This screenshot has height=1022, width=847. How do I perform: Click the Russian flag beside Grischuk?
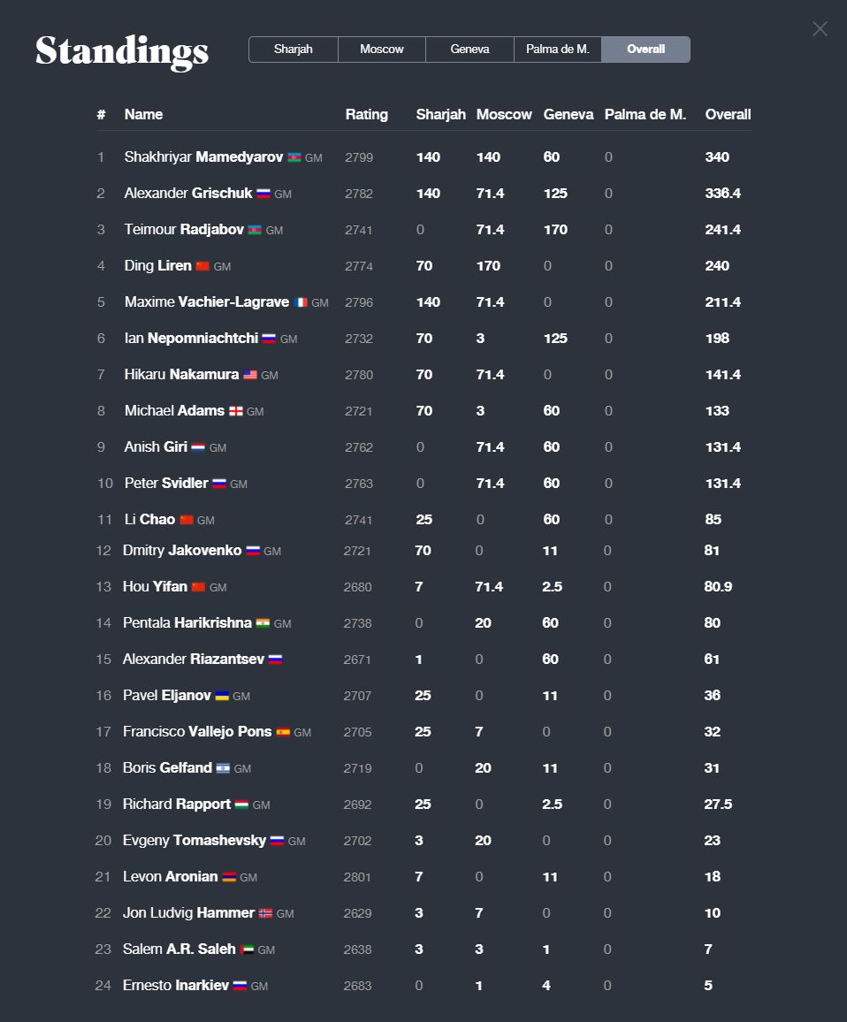[263, 194]
